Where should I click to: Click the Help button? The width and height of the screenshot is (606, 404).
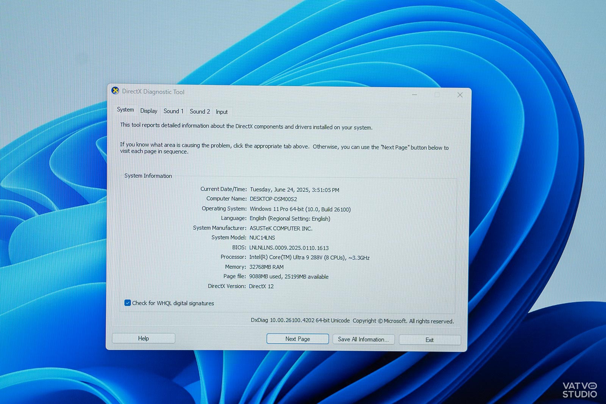(x=144, y=338)
